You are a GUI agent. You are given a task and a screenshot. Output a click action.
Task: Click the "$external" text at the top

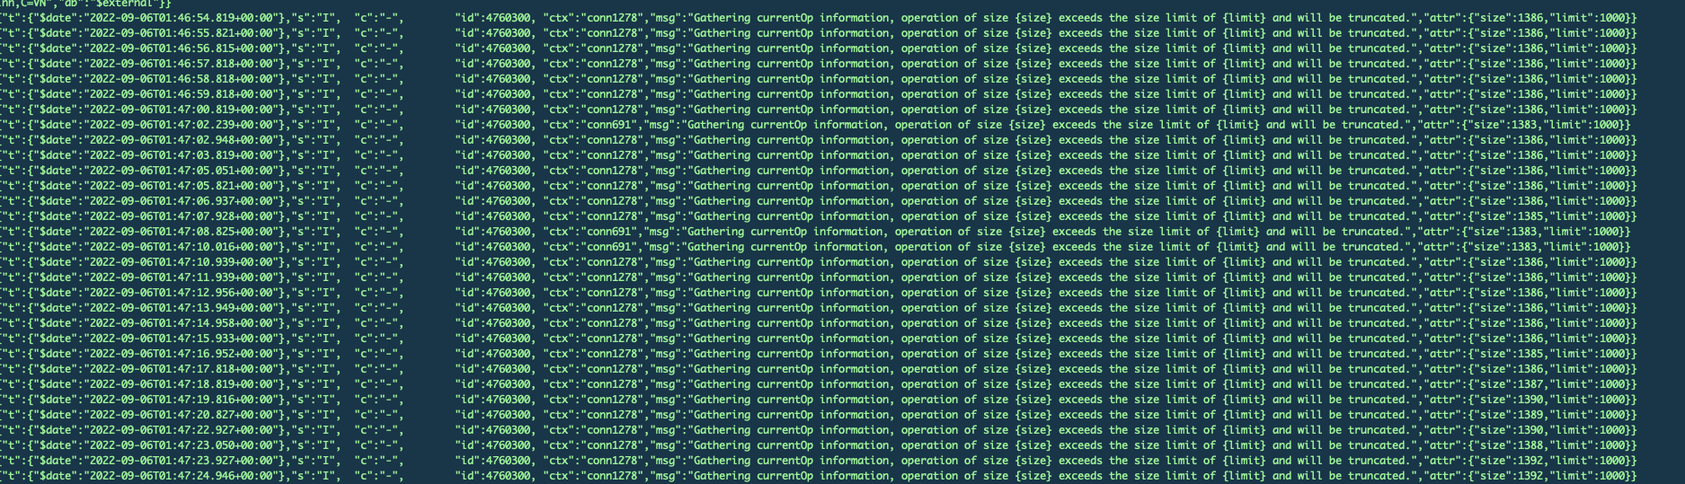pos(125,4)
